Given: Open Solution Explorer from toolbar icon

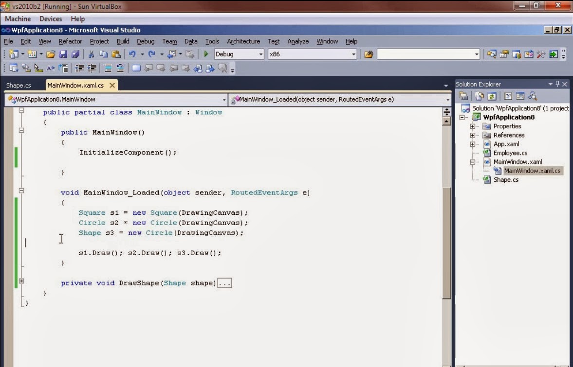Looking at the screenshot, I should coord(492,54).
